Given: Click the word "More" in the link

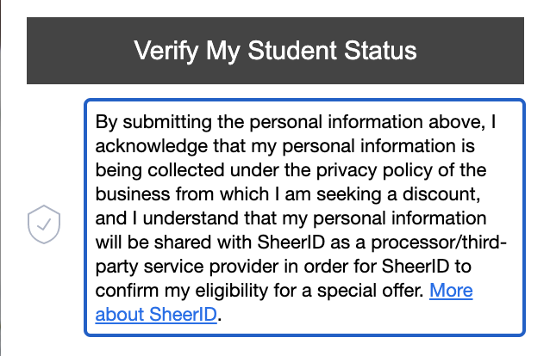Looking at the screenshot, I should pos(451,291).
